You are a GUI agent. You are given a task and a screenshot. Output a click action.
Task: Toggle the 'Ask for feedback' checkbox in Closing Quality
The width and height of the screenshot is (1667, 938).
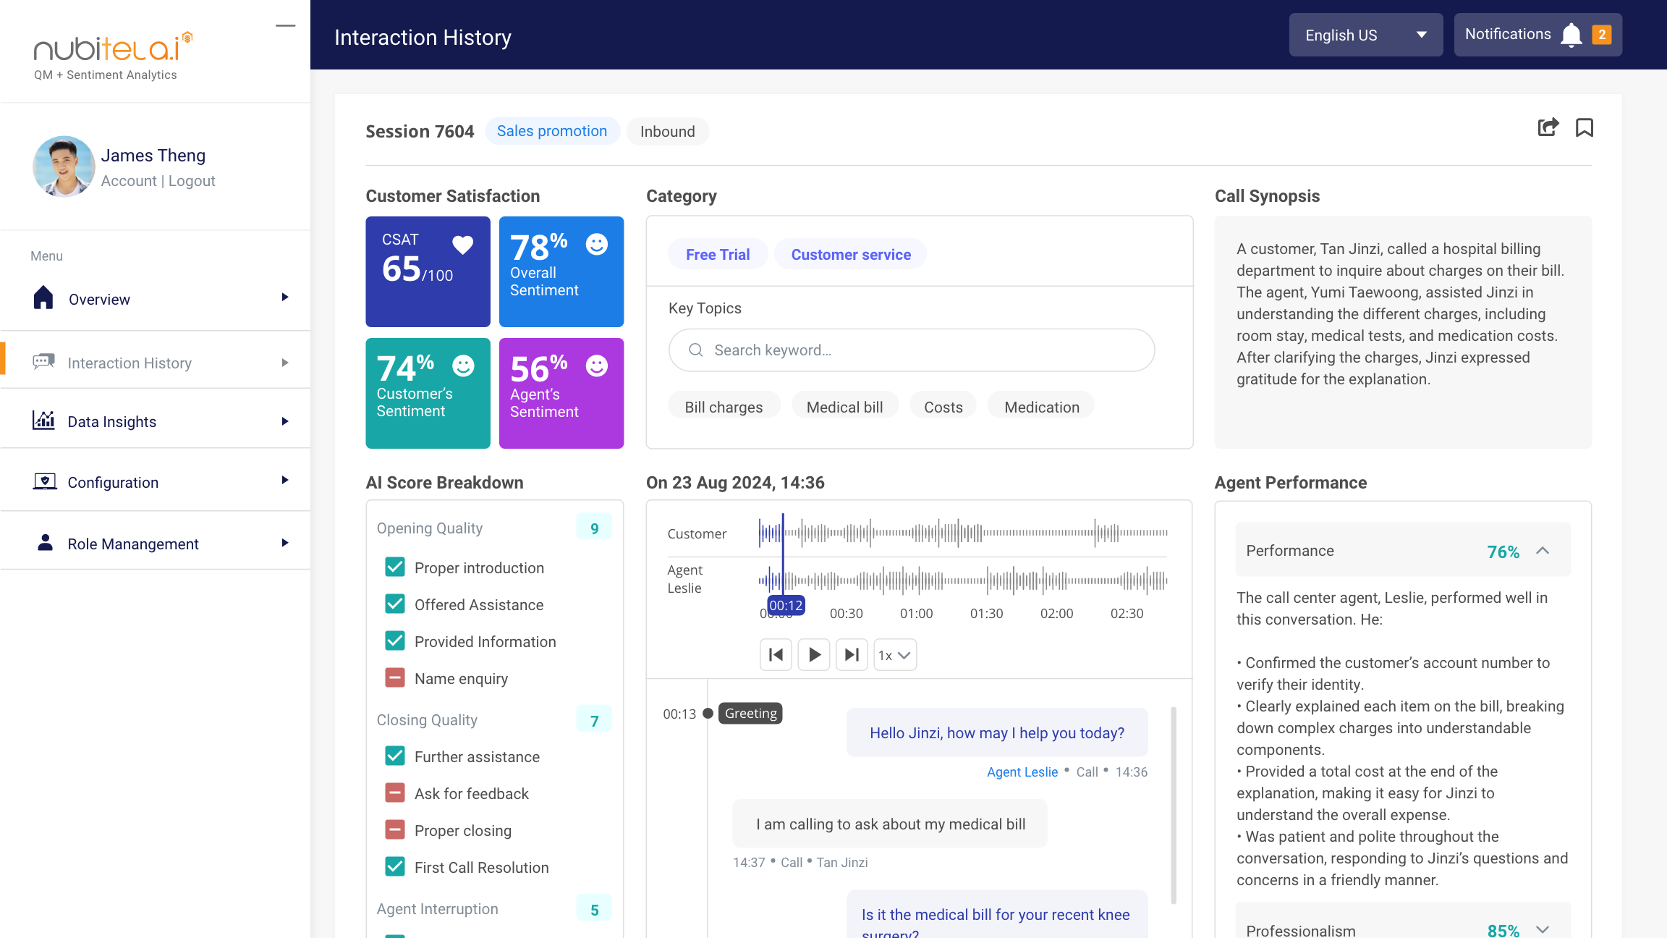pyautogui.click(x=395, y=794)
